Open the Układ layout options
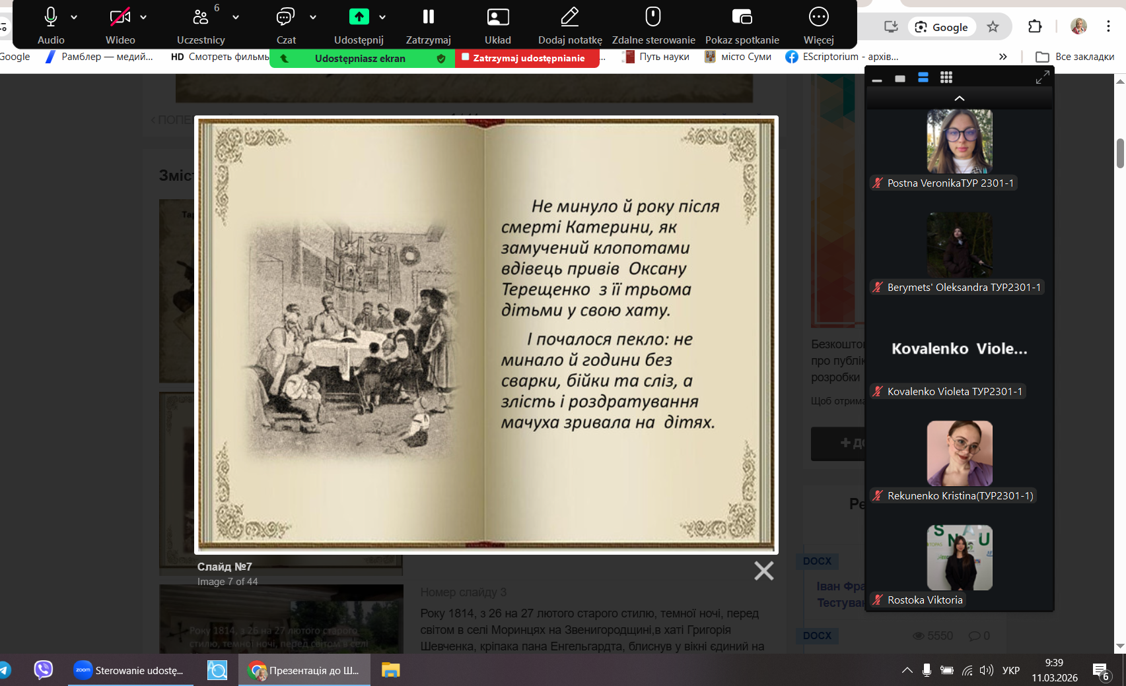 [x=497, y=24]
